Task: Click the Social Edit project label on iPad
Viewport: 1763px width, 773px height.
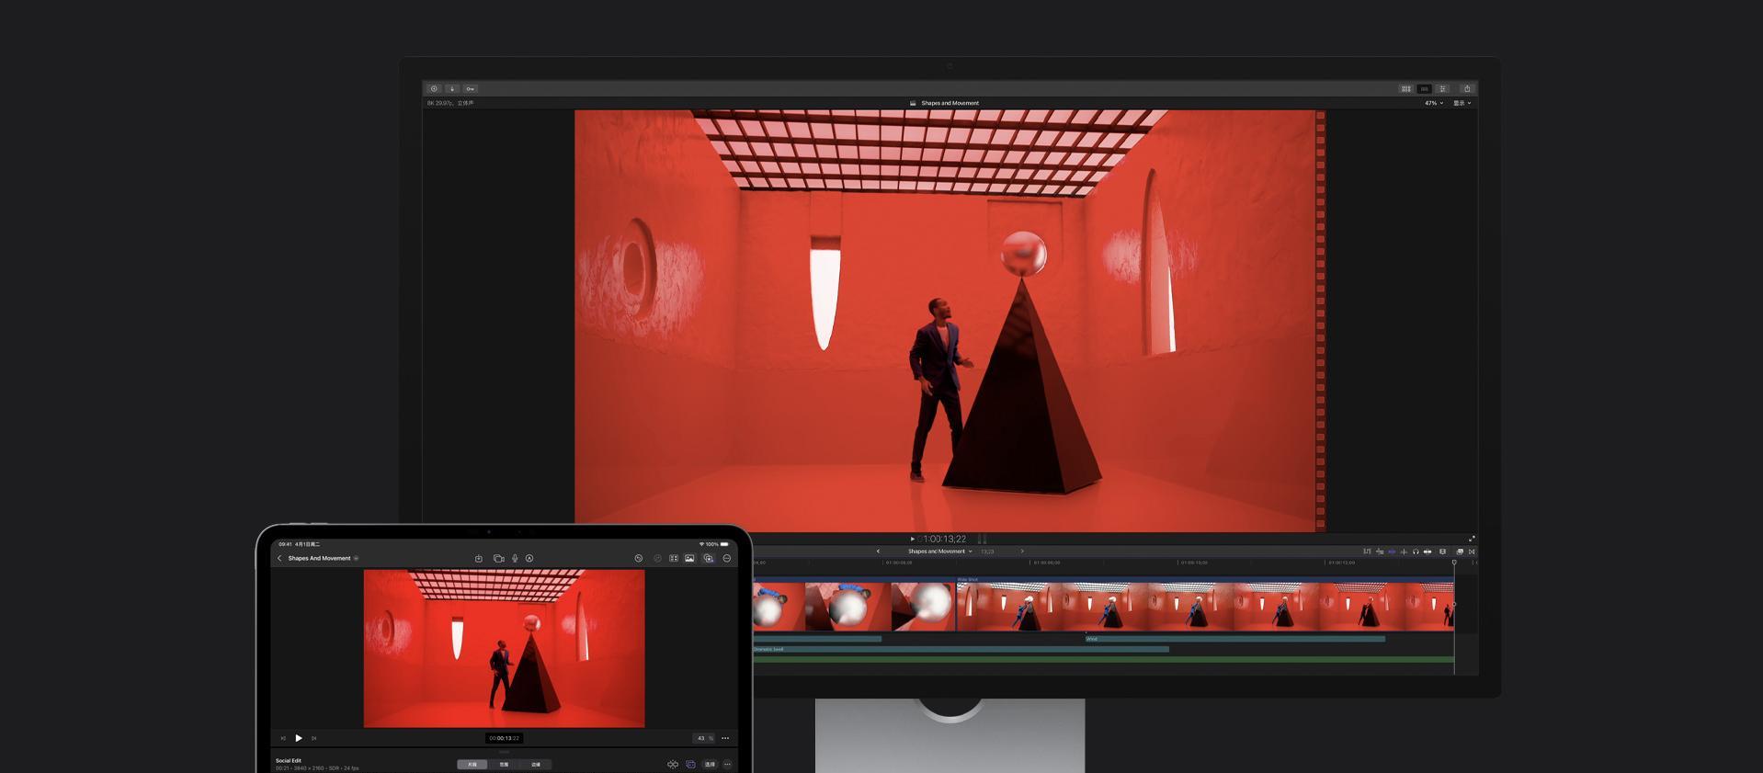Action: (x=289, y=761)
